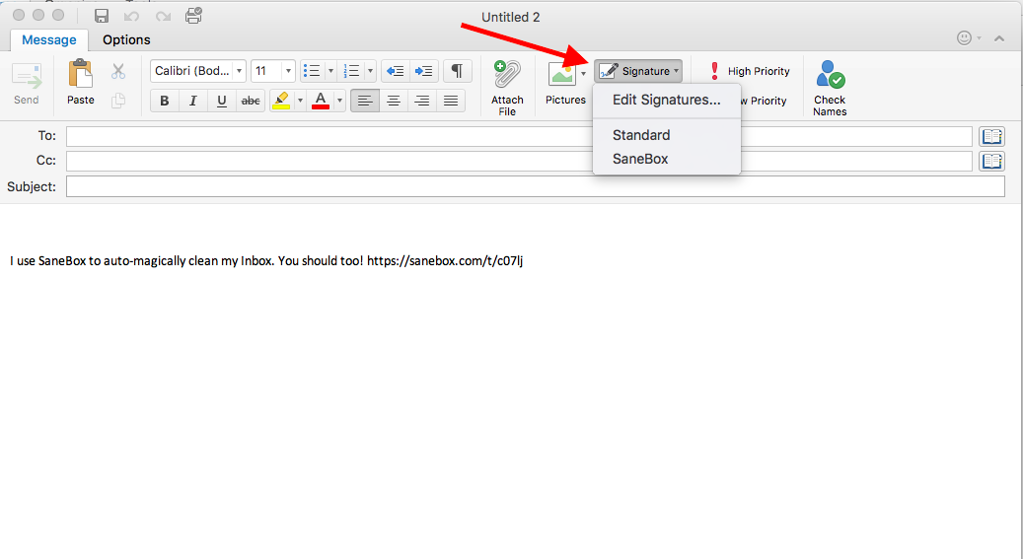Insert a picture using Pictures icon
1023x559 pixels.
point(561,75)
